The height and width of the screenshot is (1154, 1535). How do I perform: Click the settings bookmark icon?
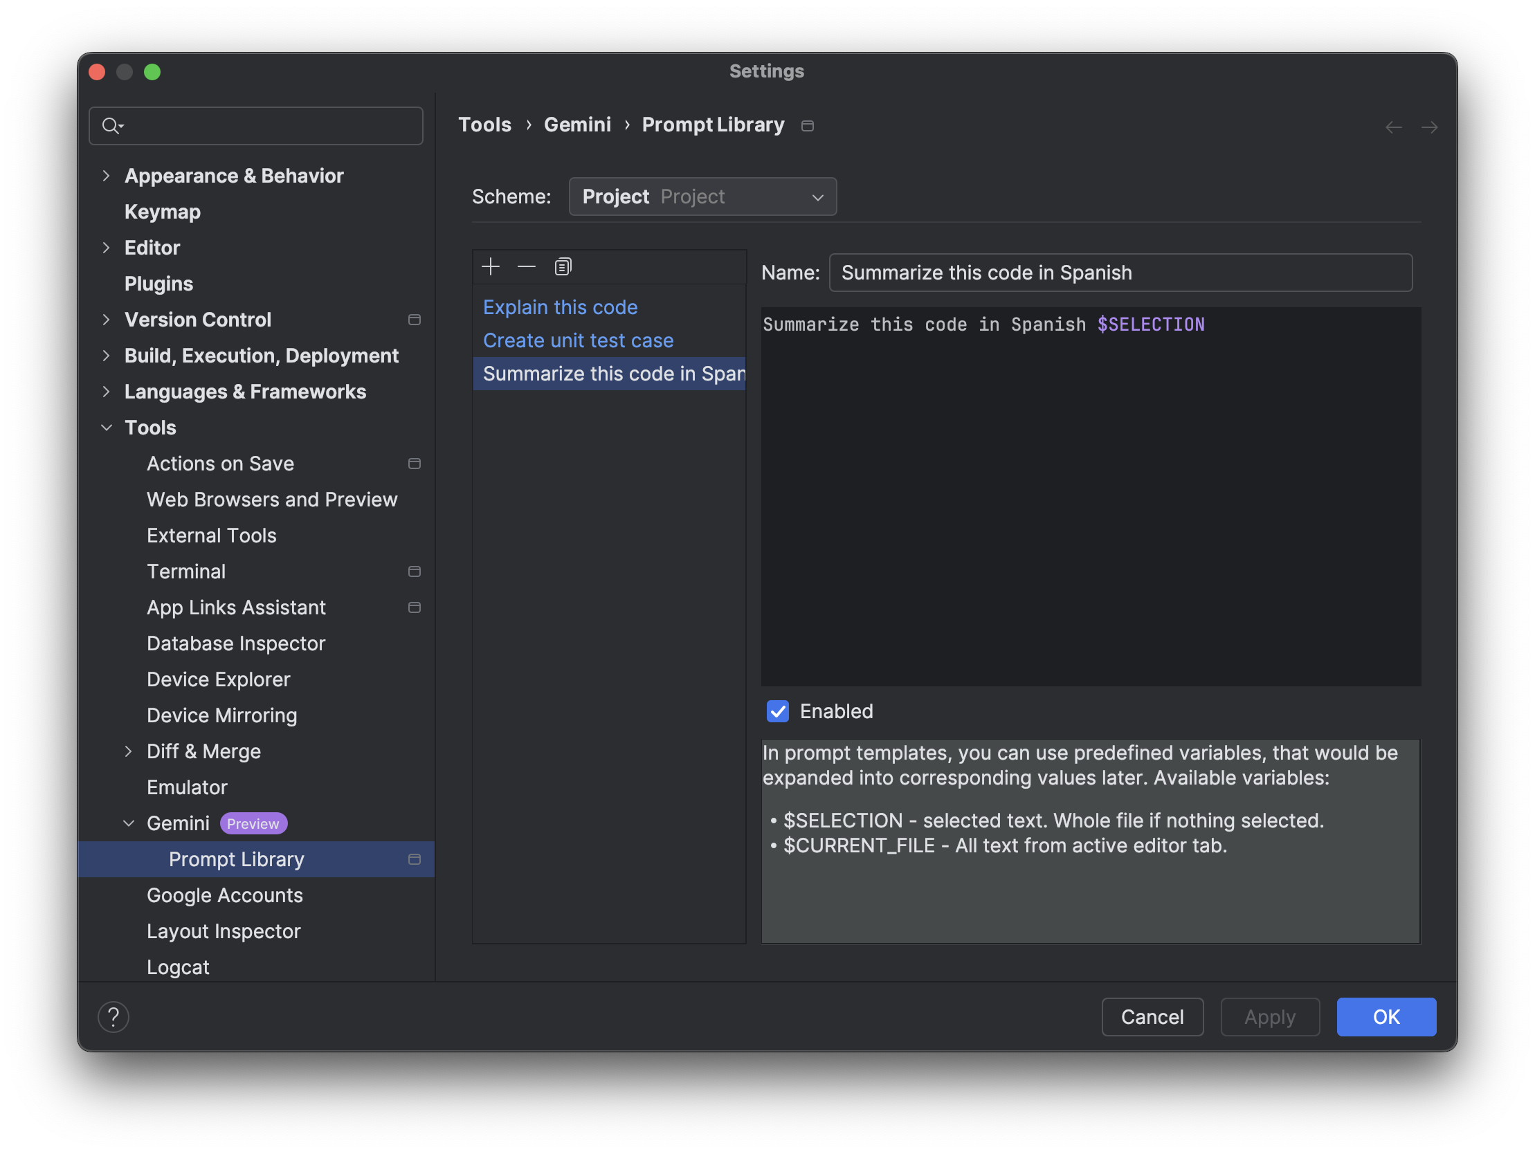(808, 124)
